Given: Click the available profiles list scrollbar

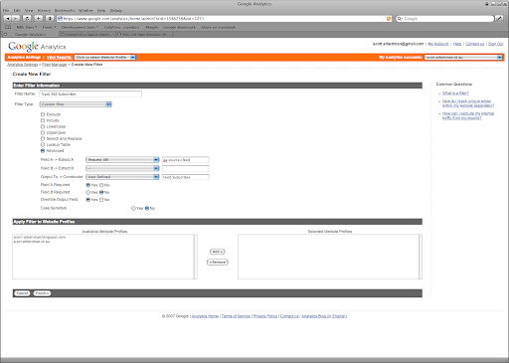Looking at the screenshot, I should click(x=196, y=257).
